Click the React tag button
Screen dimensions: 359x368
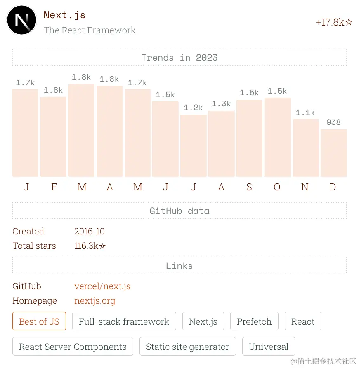click(303, 321)
